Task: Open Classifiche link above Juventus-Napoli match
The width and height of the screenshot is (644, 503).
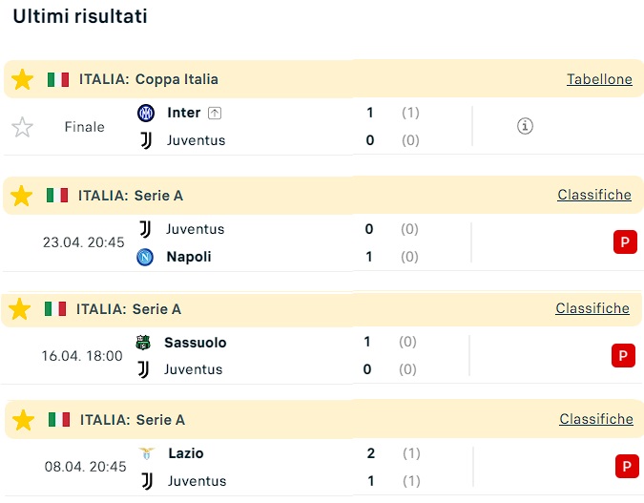Action: [x=594, y=195]
